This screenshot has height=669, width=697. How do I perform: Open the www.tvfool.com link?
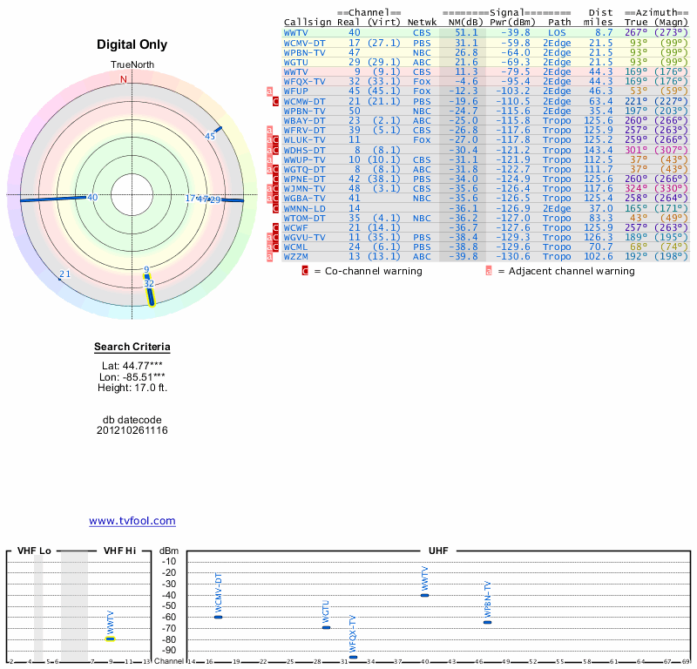coord(132,521)
